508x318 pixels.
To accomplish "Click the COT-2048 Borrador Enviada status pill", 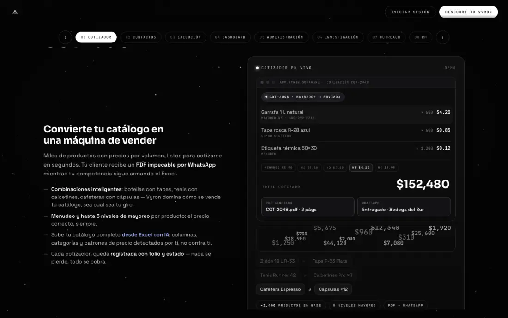I will [x=302, y=97].
